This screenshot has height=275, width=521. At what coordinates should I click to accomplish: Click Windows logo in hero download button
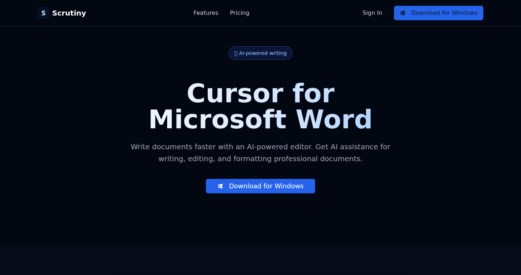pos(220,186)
